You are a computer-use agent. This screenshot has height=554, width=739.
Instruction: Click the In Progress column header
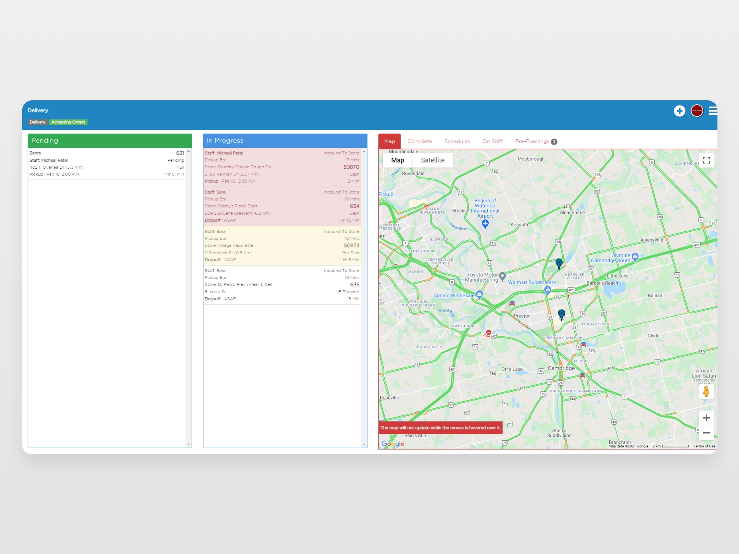[x=285, y=141]
